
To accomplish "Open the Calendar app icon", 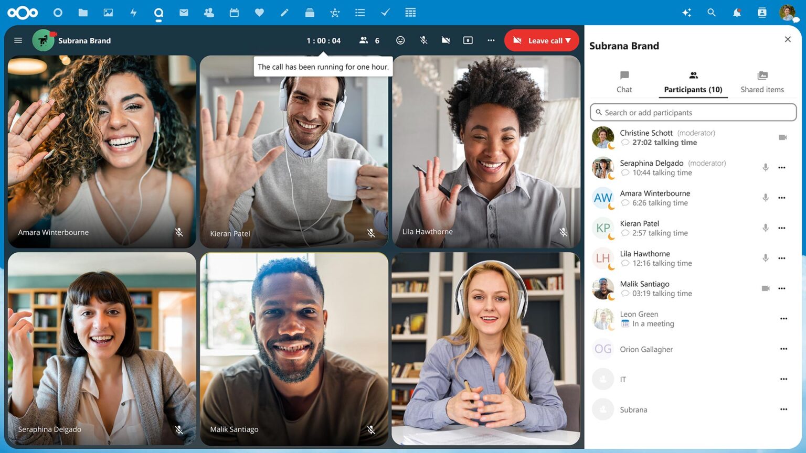I will pos(234,13).
